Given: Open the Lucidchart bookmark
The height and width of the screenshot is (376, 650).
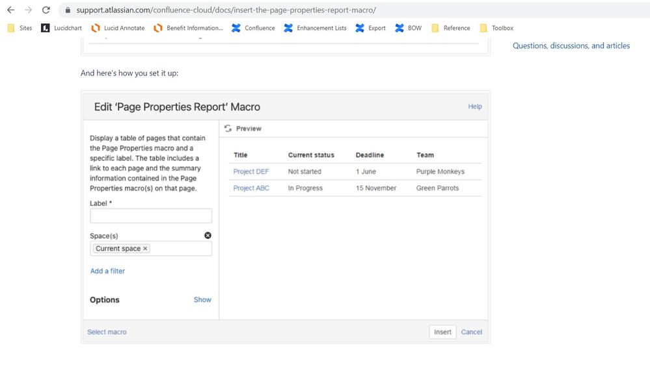Looking at the screenshot, I should 61,28.
